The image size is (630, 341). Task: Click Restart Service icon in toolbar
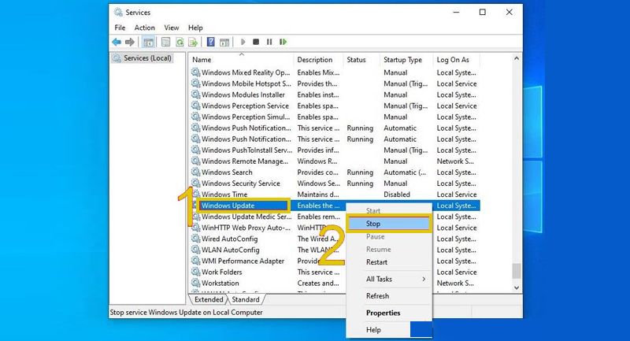283,42
